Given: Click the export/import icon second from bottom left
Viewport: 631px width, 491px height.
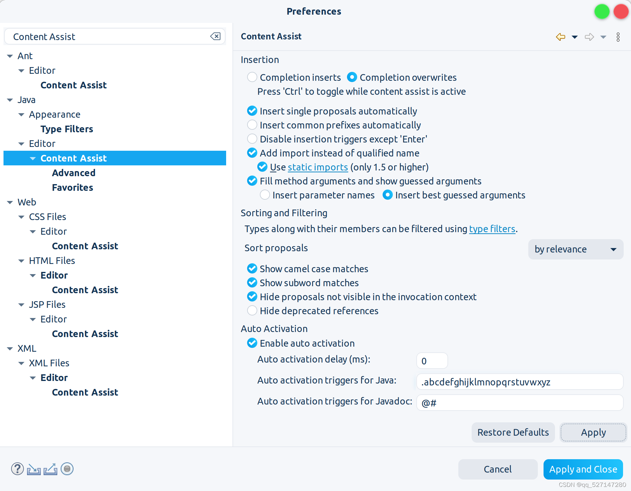Looking at the screenshot, I should pyautogui.click(x=34, y=469).
